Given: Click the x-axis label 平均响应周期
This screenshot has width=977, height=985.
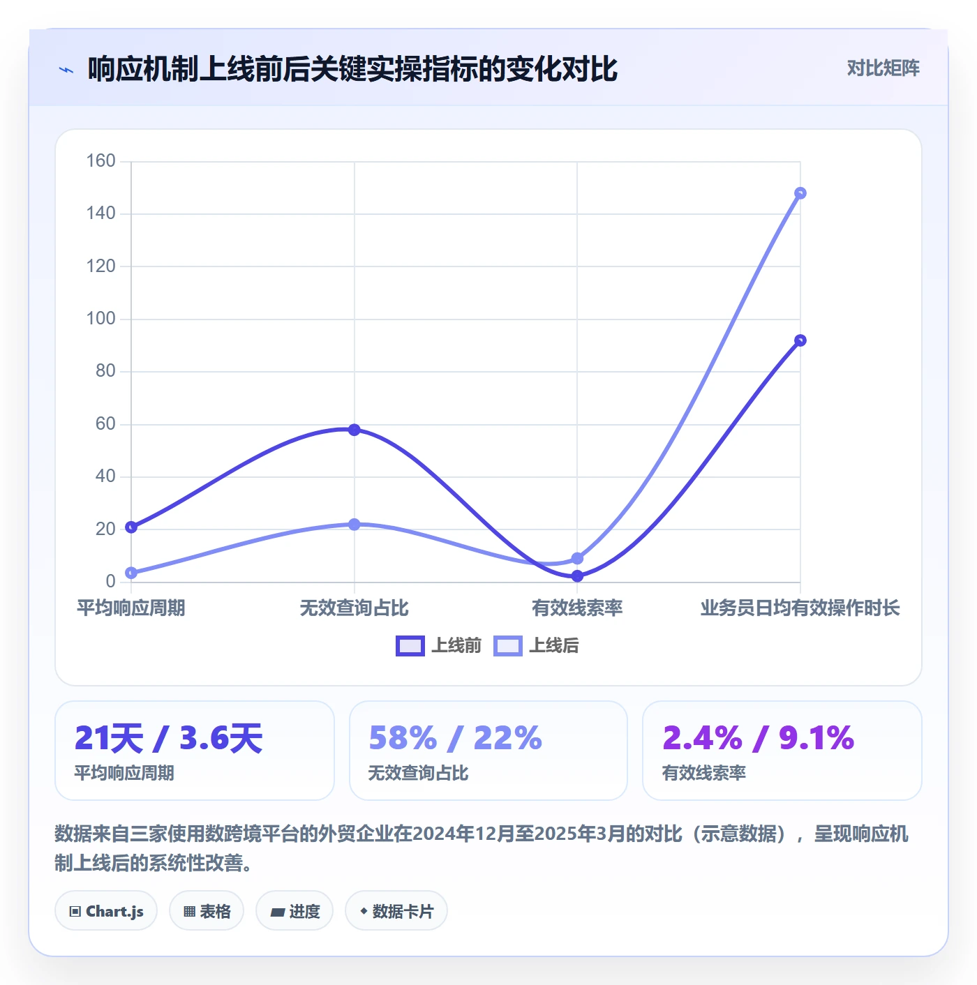Looking at the screenshot, I should (x=131, y=608).
